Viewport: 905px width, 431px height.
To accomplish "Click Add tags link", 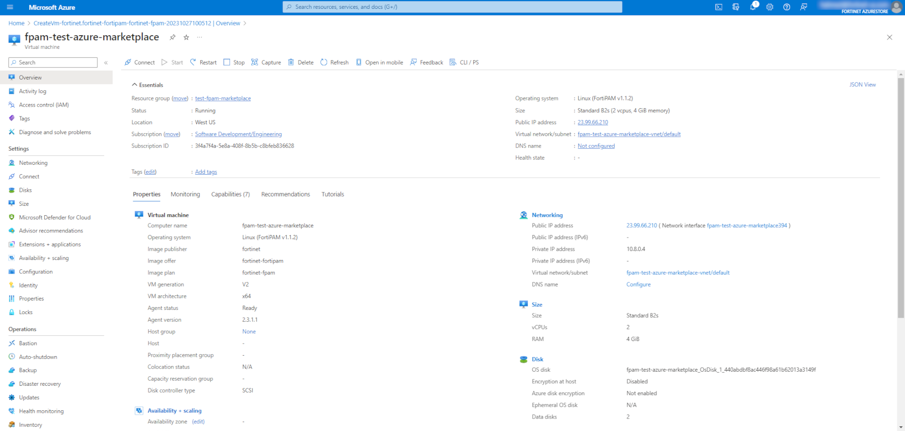I will (x=206, y=172).
